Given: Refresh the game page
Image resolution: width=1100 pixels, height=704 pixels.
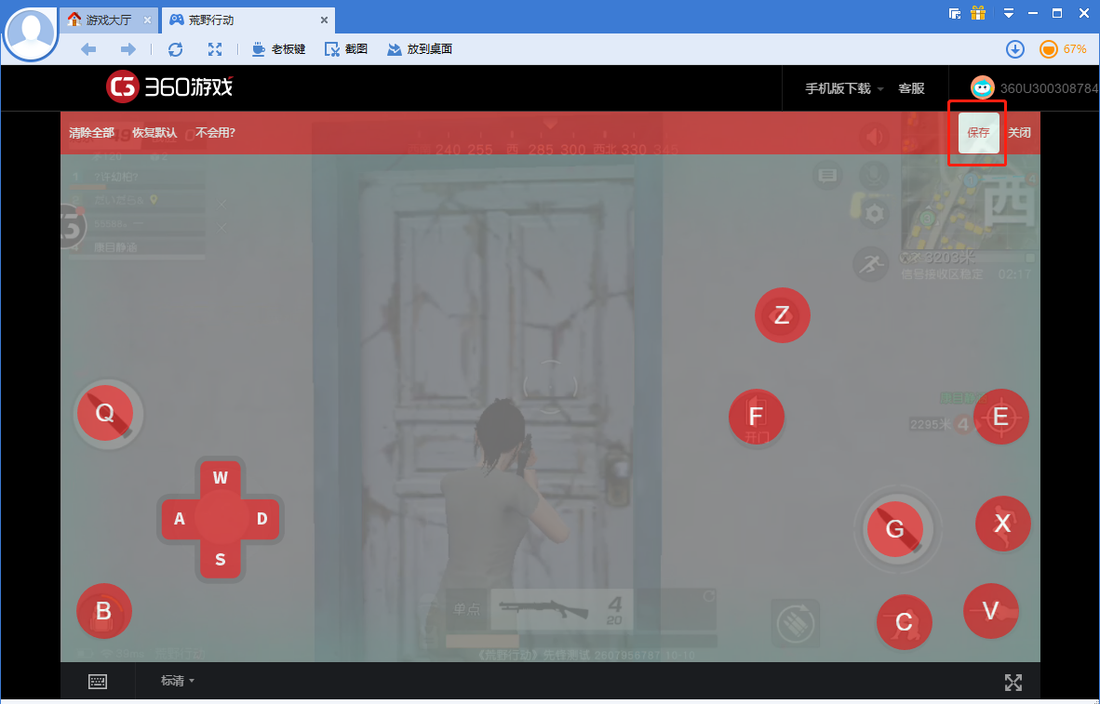Looking at the screenshot, I should (x=175, y=49).
